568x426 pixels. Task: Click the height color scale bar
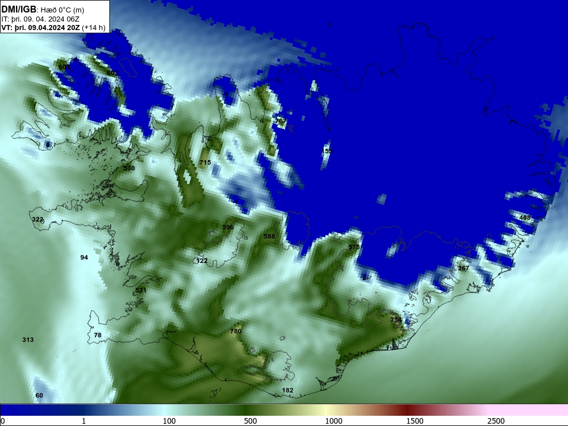284,410
